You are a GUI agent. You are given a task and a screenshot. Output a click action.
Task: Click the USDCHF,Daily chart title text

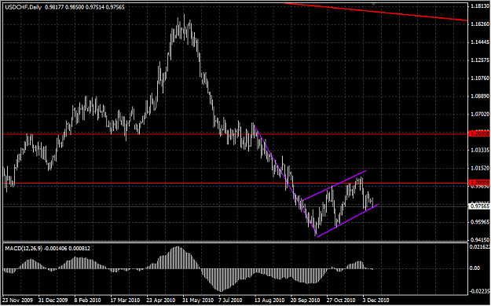point(23,7)
